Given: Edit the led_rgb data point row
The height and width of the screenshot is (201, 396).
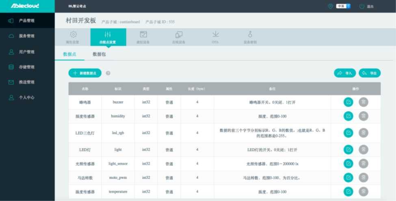Looking at the screenshot, I should [348, 133].
